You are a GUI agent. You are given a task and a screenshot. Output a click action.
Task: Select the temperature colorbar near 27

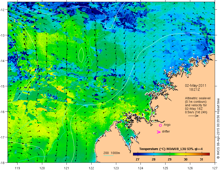point(138,154)
